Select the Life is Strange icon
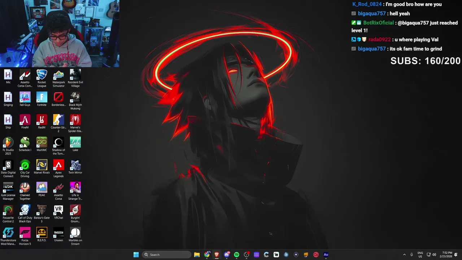This screenshot has height=260, width=462. pyautogui.click(x=75, y=191)
